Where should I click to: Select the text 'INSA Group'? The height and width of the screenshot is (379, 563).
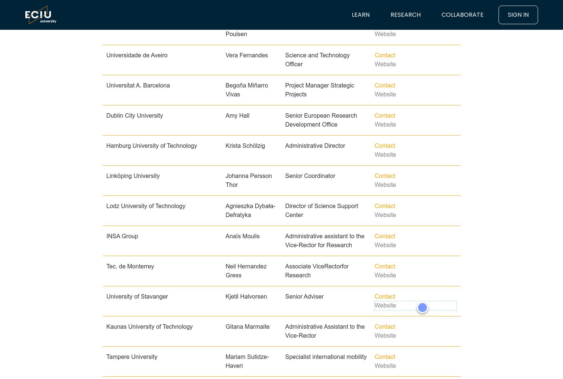coord(122,236)
